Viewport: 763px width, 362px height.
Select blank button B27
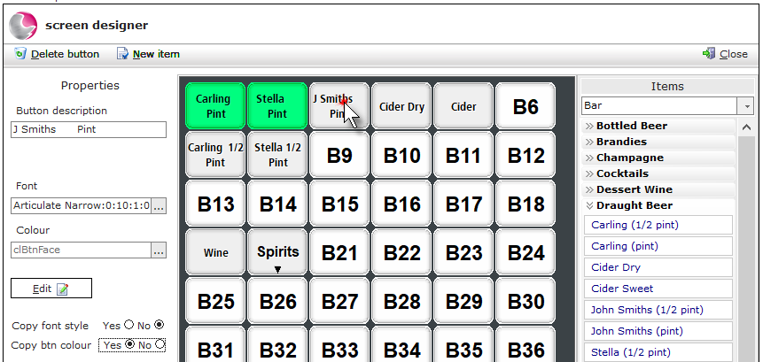pyautogui.click(x=339, y=301)
